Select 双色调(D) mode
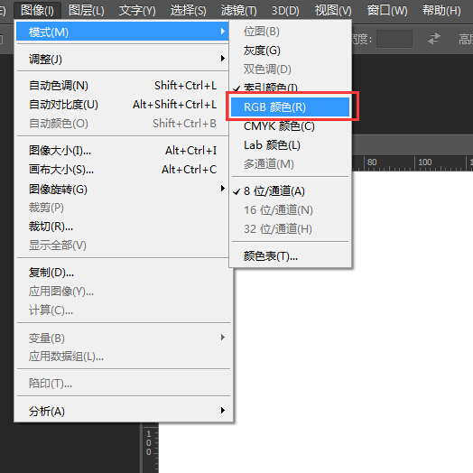Image resolution: width=473 pixels, height=473 pixels. click(290, 70)
